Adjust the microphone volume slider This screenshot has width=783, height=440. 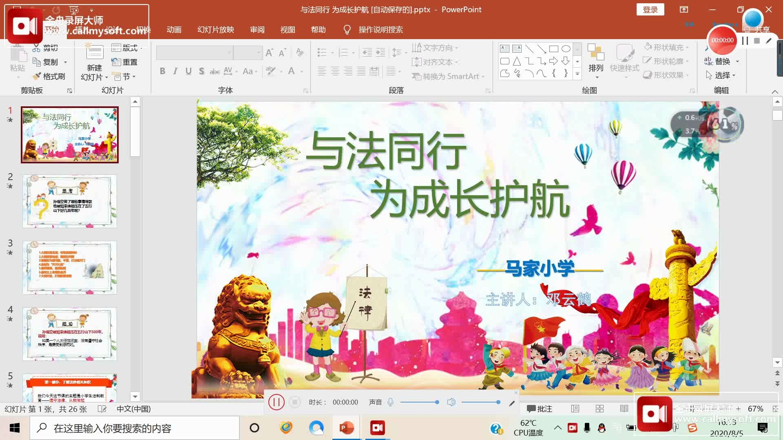coord(420,402)
